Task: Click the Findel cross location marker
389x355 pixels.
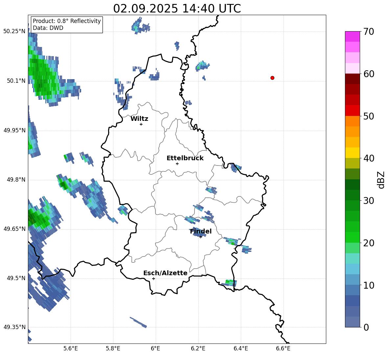Action: (x=201, y=237)
